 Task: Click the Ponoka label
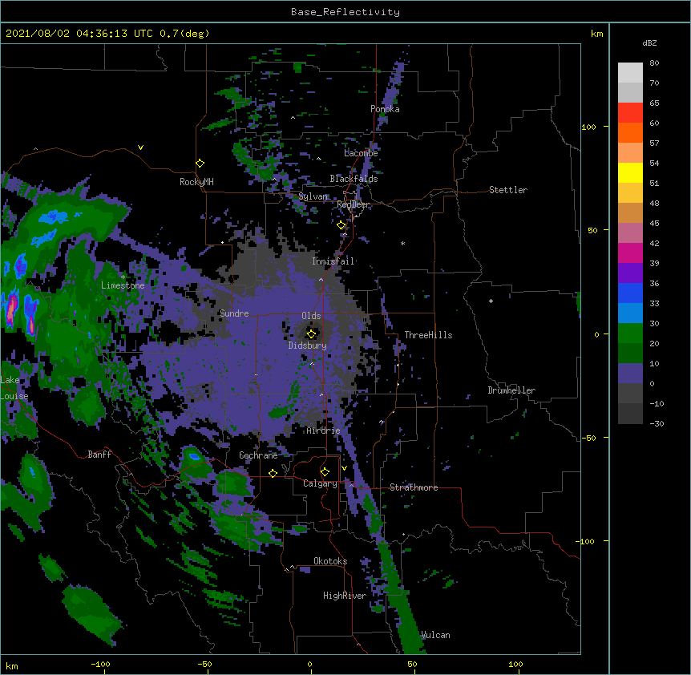[385, 109]
